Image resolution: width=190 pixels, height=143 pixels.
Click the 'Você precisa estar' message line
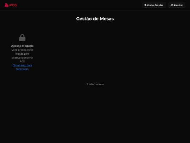pyautogui.click(x=22, y=50)
